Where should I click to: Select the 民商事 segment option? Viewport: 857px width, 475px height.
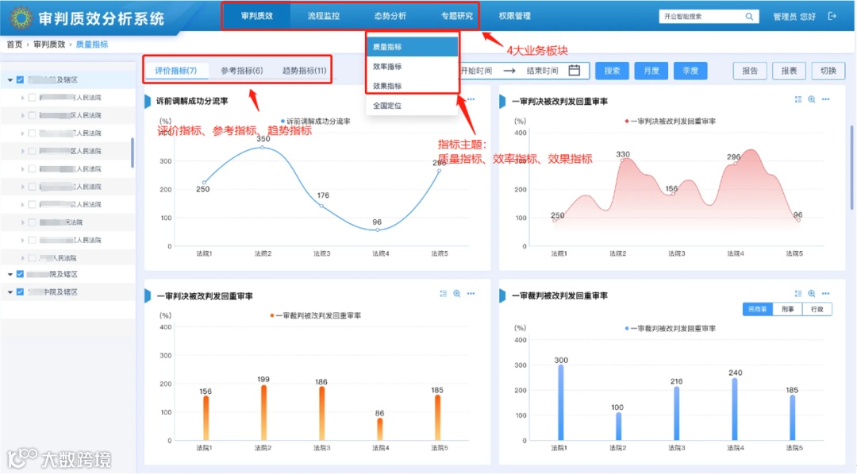(x=758, y=310)
